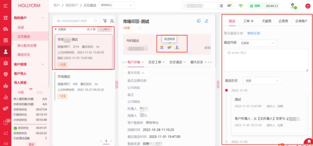The width and height of the screenshot is (313, 146).
Task: Switch to the 跟进 tab
Action: (232, 21)
